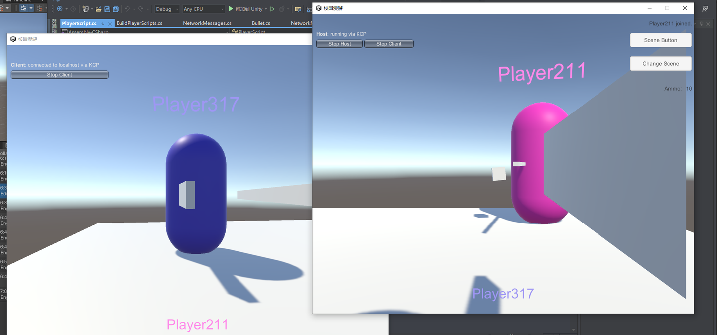
Task: Click the Stop Client button in the client window
Action: pyautogui.click(x=59, y=74)
